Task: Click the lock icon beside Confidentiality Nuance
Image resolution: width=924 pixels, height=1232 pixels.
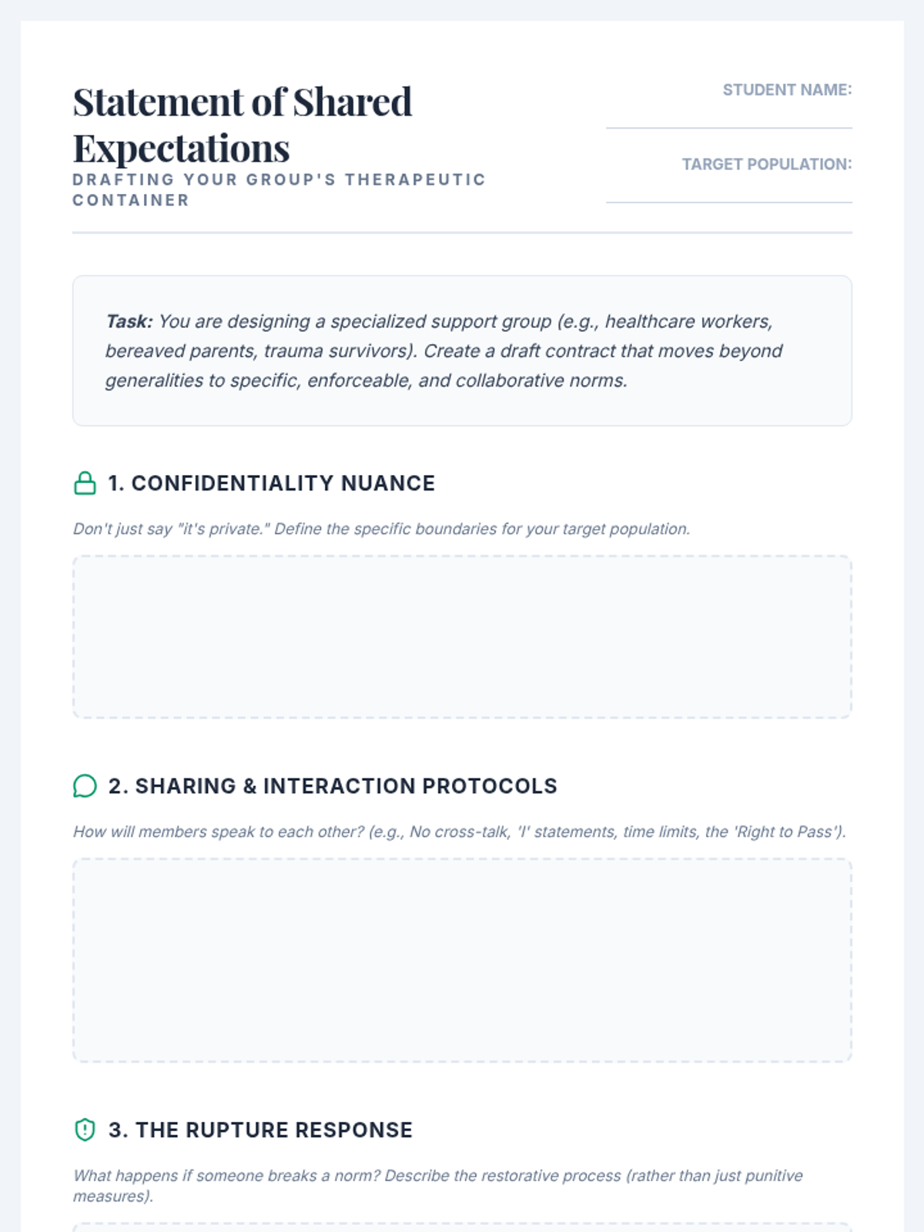Action: pos(85,484)
